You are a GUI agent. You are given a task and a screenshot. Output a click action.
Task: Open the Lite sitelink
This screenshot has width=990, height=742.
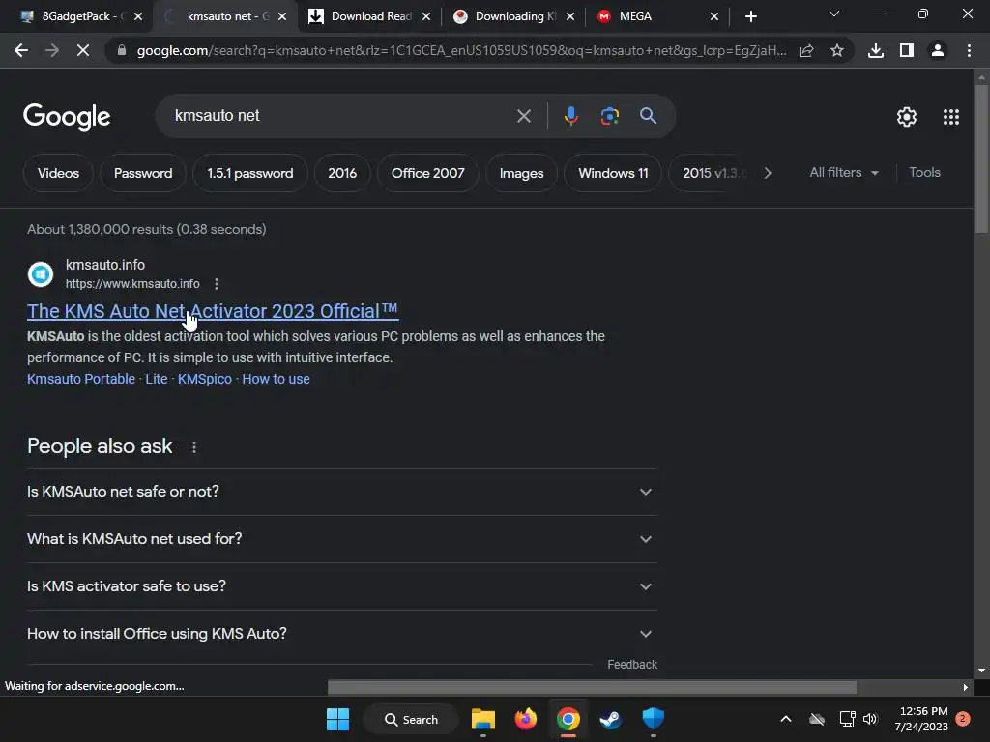point(157,379)
